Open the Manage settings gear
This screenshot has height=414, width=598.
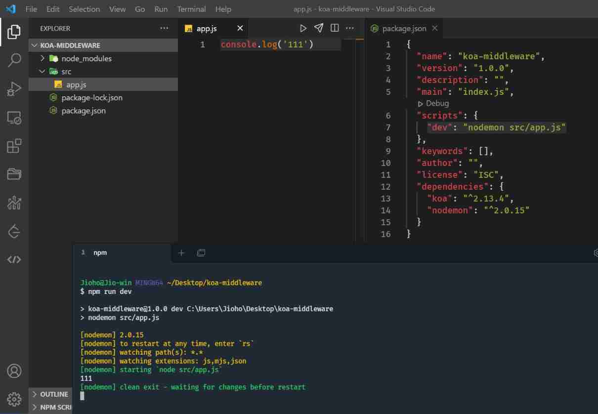(x=14, y=399)
